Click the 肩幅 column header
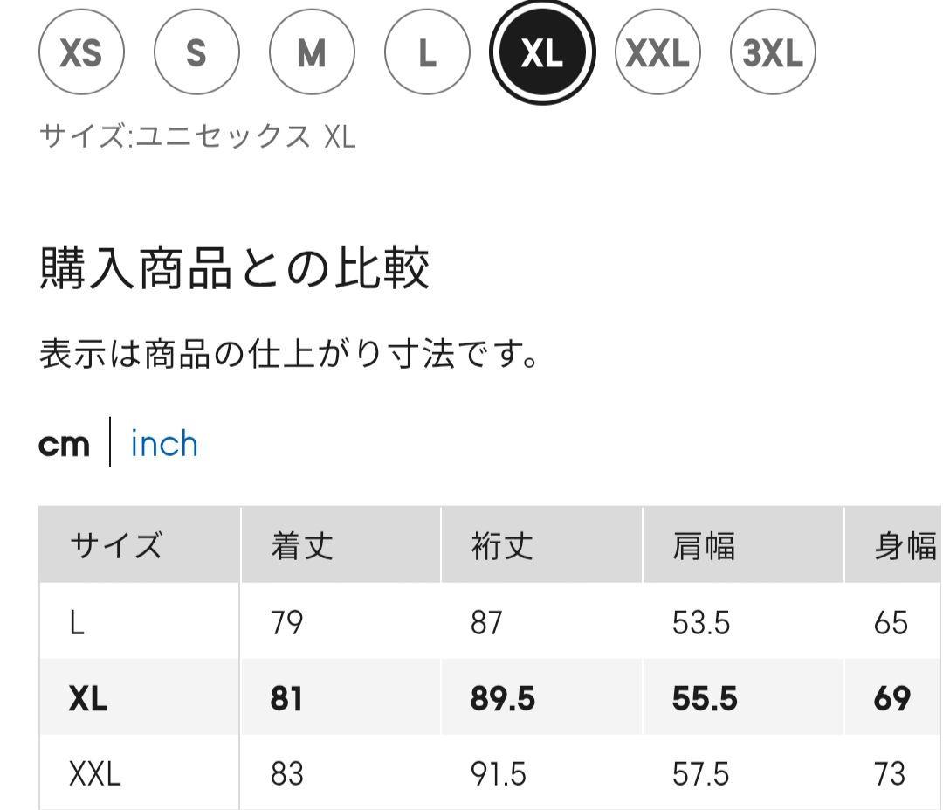 tap(704, 546)
